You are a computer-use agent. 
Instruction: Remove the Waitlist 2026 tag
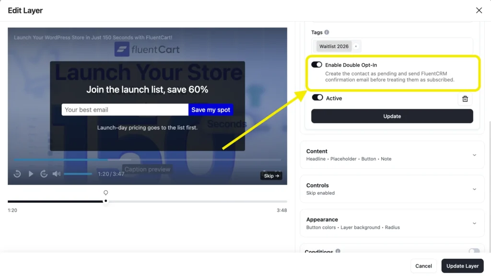tap(356, 46)
